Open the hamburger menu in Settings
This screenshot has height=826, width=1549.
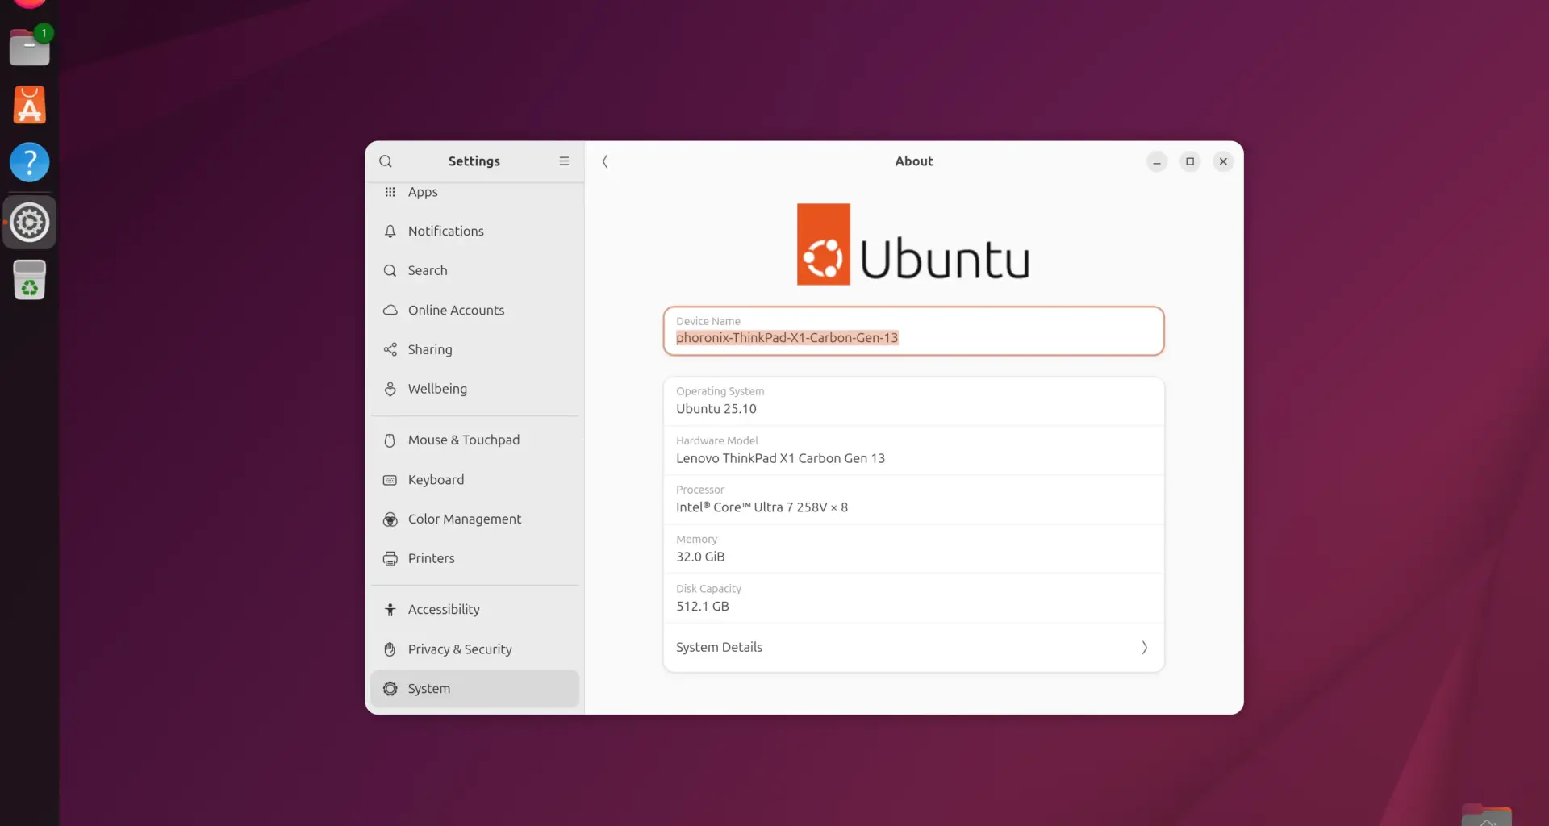564,161
